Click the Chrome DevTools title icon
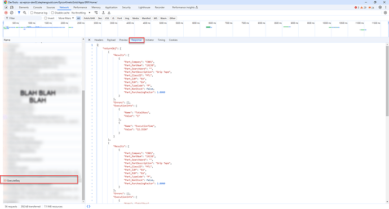389x209 pixels. (x=6, y=2)
